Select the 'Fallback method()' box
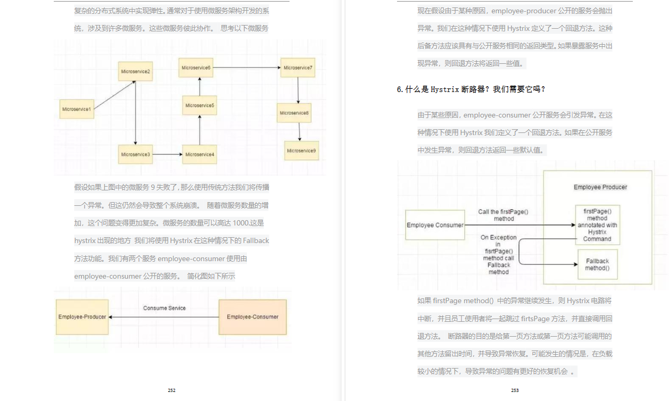669x401 pixels. pos(598,264)
